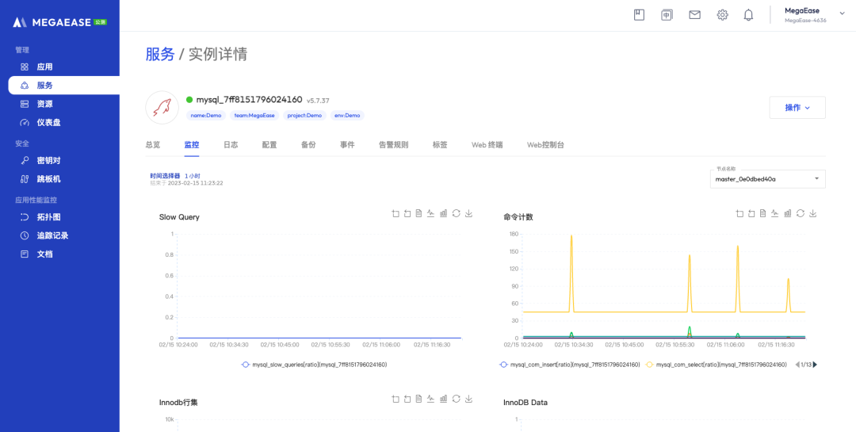
Task: Go to next legend page arrow
Action: point(815,365)
